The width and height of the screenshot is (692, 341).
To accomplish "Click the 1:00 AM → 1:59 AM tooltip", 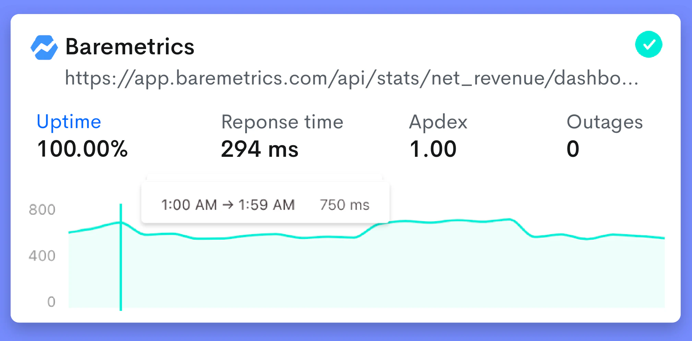I will 265,202.
